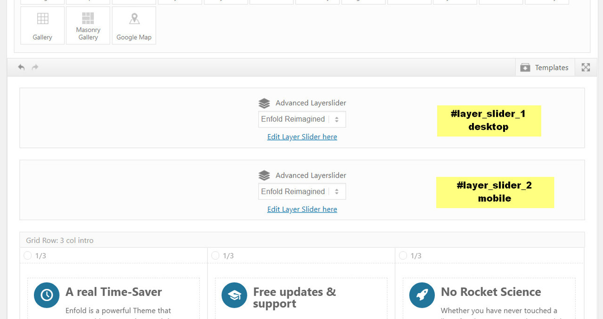Click the second Advanced Layerslider layers icon

264,176
